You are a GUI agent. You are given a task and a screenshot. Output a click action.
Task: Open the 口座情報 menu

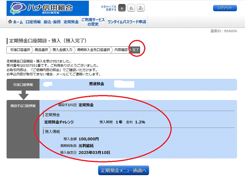pos(33,22)
